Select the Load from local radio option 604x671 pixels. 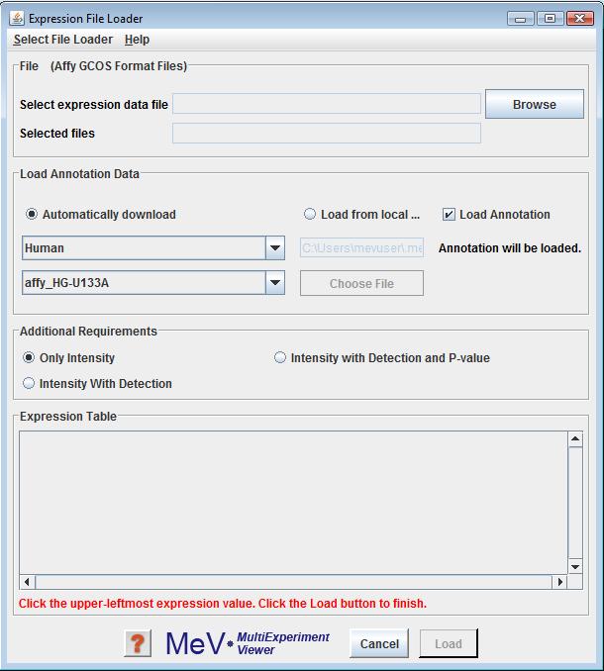[x=310, y=215]
